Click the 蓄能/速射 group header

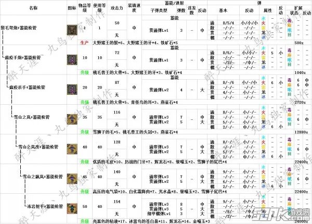tap(174, 3)
